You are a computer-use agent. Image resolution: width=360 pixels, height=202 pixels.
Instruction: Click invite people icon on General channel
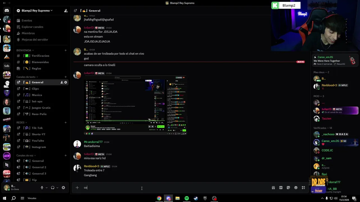tap(62, 82)
